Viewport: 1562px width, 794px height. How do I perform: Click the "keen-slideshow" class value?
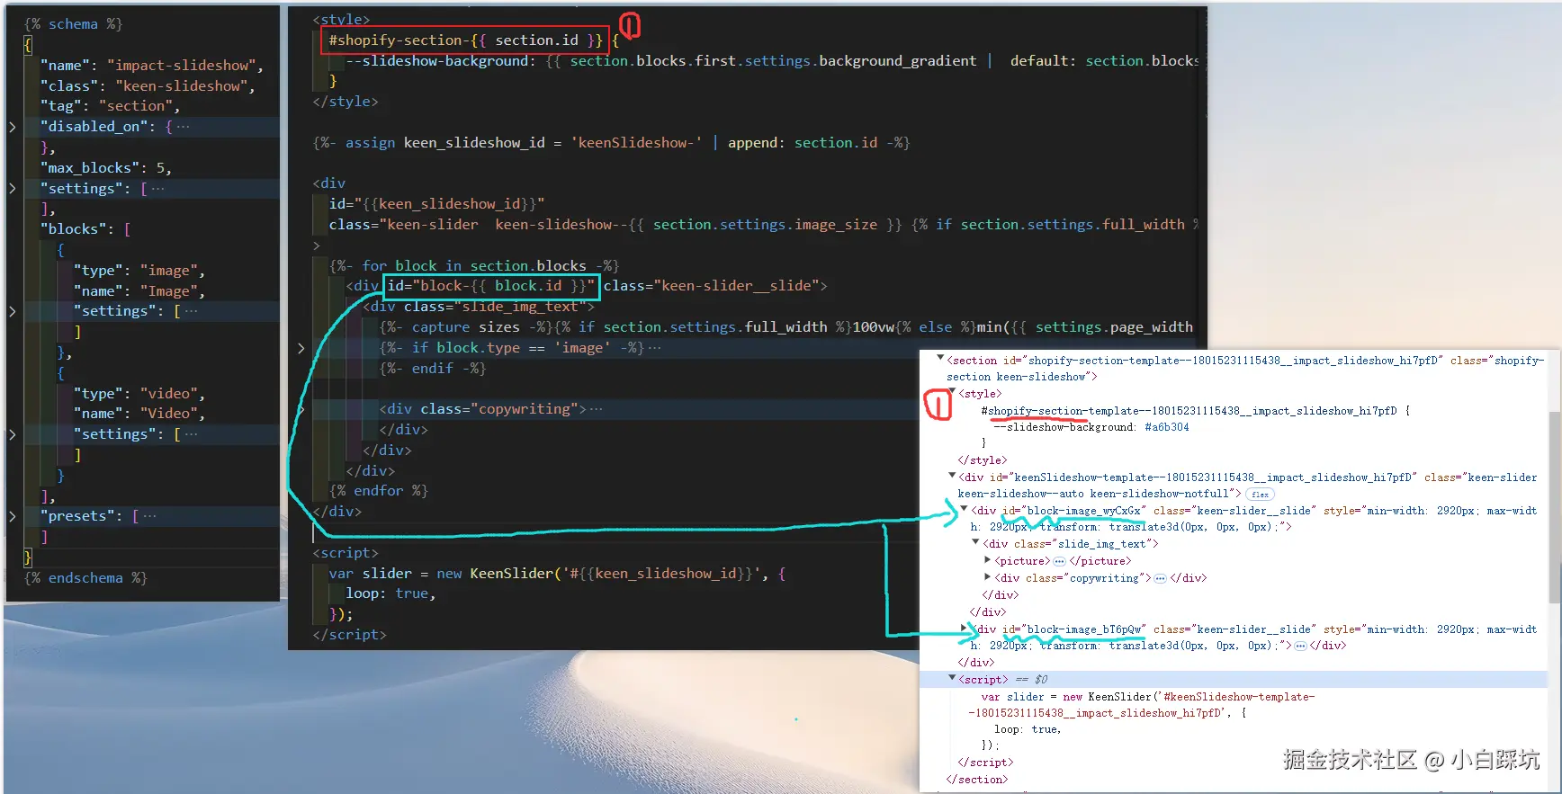(181, 86)
